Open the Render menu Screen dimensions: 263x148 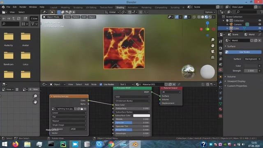pyautogui.click(x=23, y=7)
